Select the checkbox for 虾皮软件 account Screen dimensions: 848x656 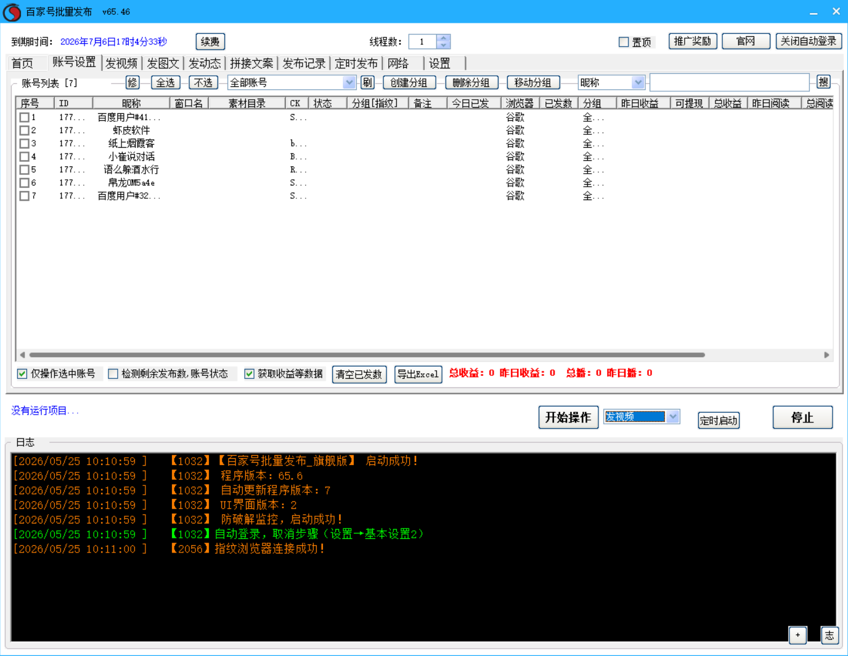pyautogui.click(x=25, y=131)
